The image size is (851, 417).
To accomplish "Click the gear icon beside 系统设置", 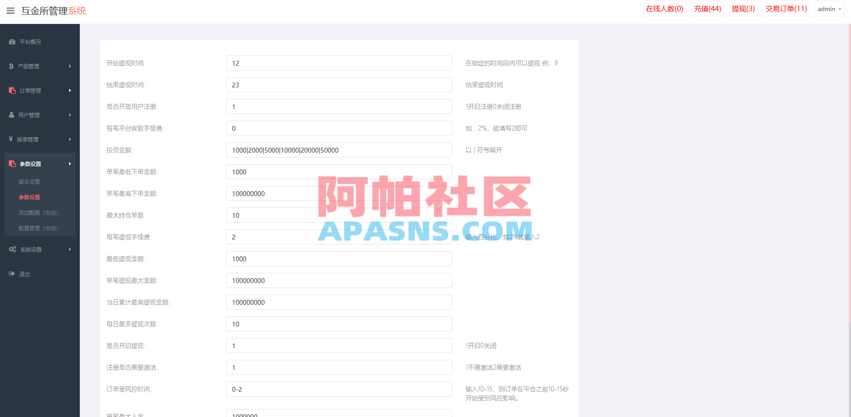I will [12, 249].
